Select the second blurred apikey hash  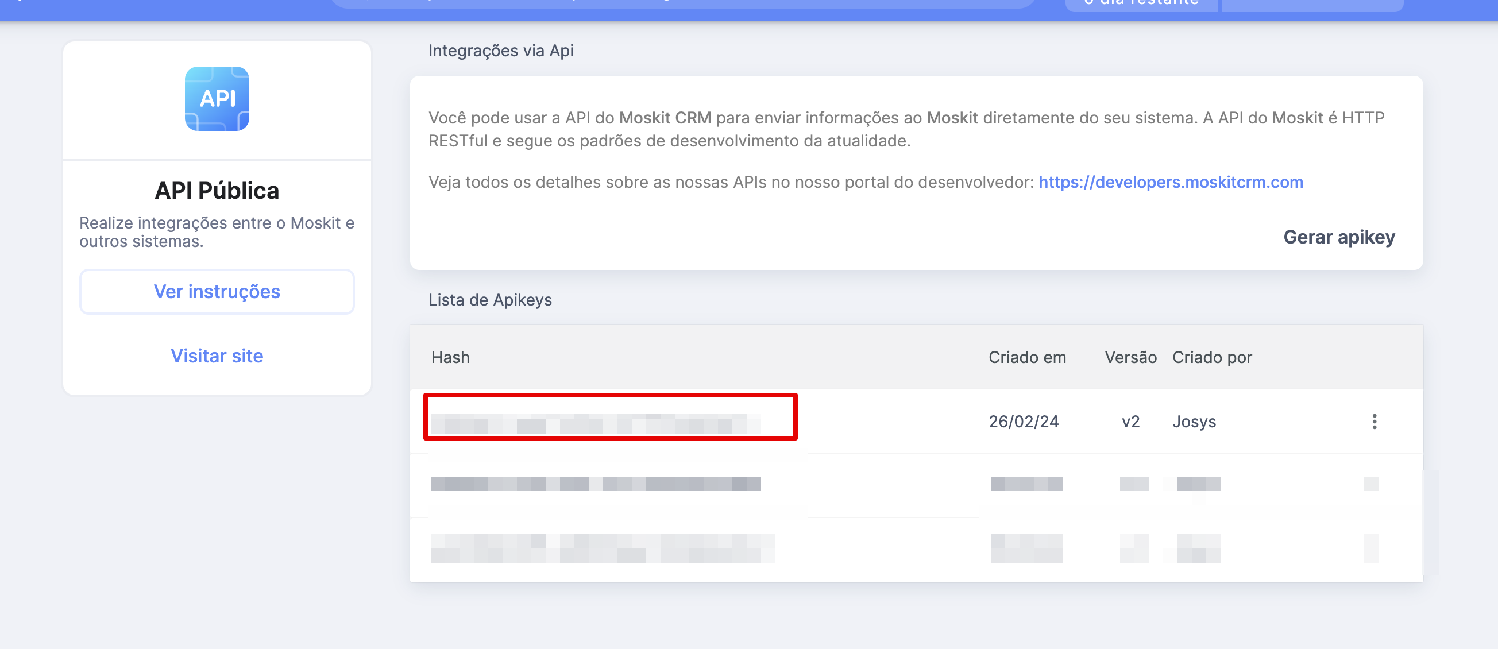(x=595, y=484)
